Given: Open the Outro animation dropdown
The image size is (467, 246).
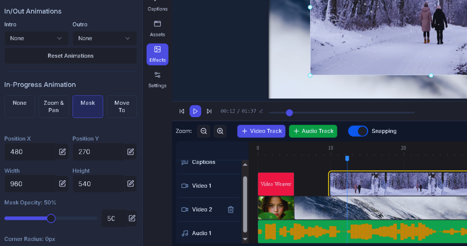Looking at the screenshot, I should coord(104,38).
